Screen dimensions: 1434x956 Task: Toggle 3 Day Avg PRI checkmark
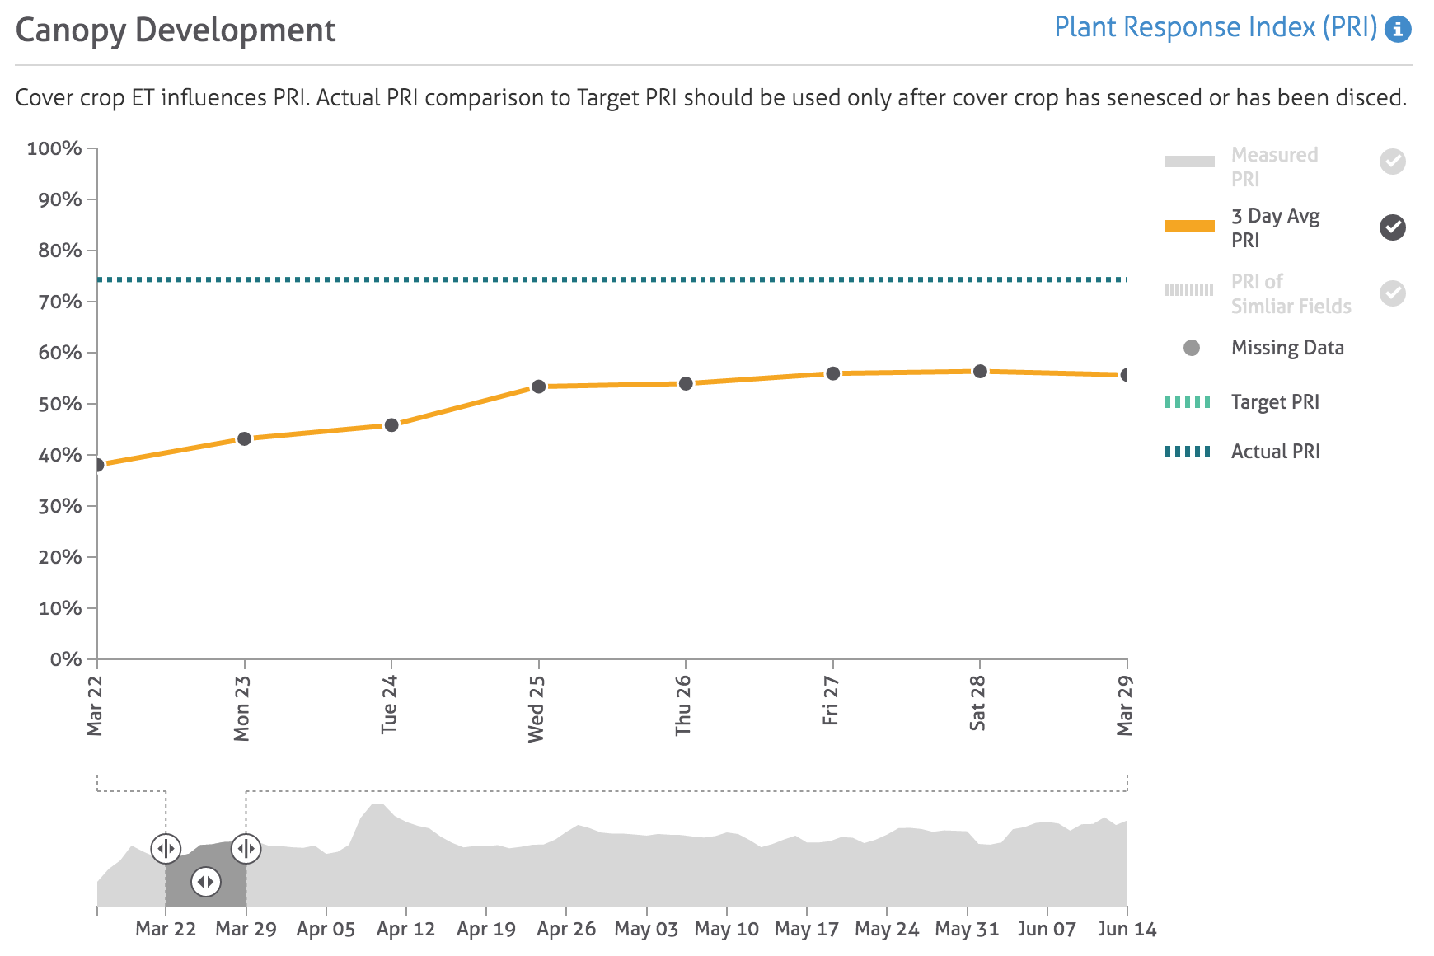1392,227
